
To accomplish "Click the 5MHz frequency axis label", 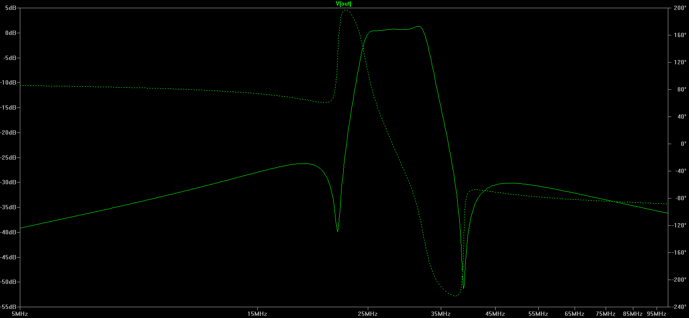I will click(x=20, y=314).
